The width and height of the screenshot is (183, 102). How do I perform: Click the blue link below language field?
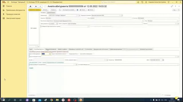tap(31, 68)
